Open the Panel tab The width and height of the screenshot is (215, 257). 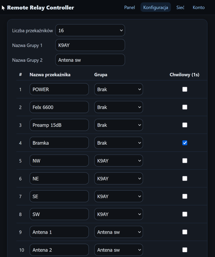tap(129, 8)
